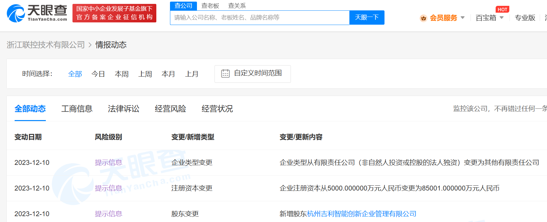547x222 pixels.
Task: Switch to 经营风险 tab
Action: tap(171, 109)
